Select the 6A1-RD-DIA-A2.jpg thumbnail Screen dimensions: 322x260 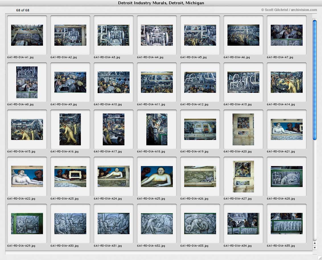(x=70, y=35)
